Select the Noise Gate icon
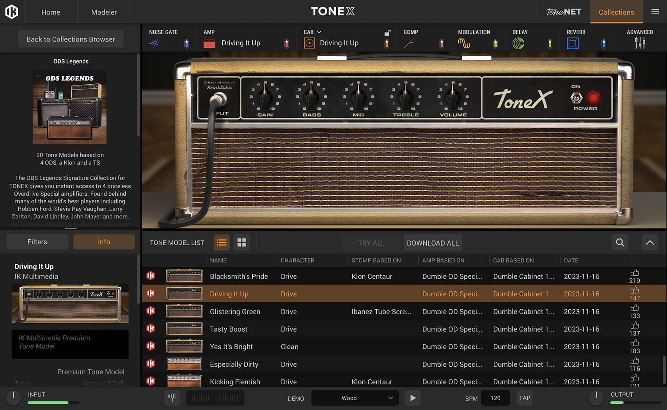 [156, 43]
